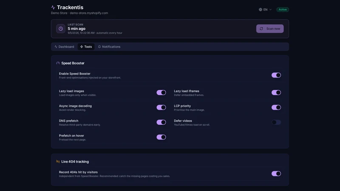
Task: Select the Tools tab
Action: [x=86, y=47]
